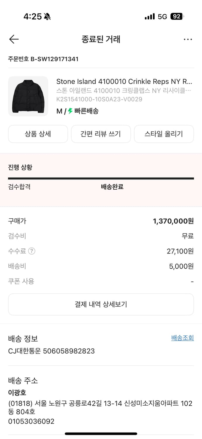Open 결제 내역 상세보기 payment details
The image size is (202, 439).
click(101, 304)
